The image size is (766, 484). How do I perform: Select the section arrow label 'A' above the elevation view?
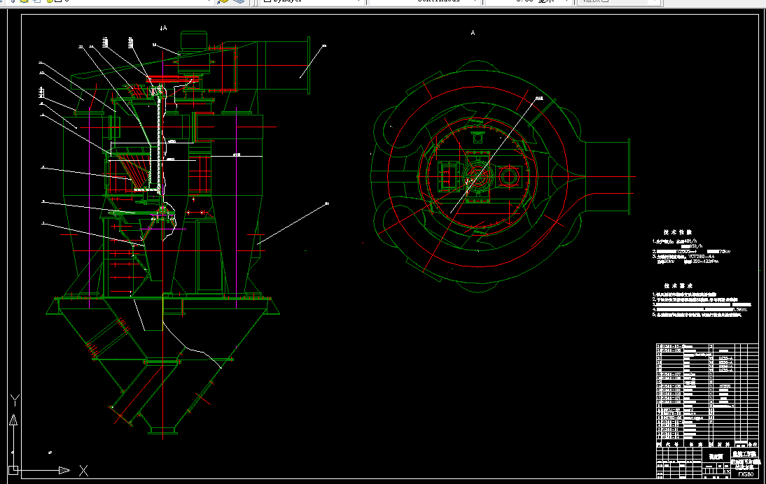[x=164, y=28]
